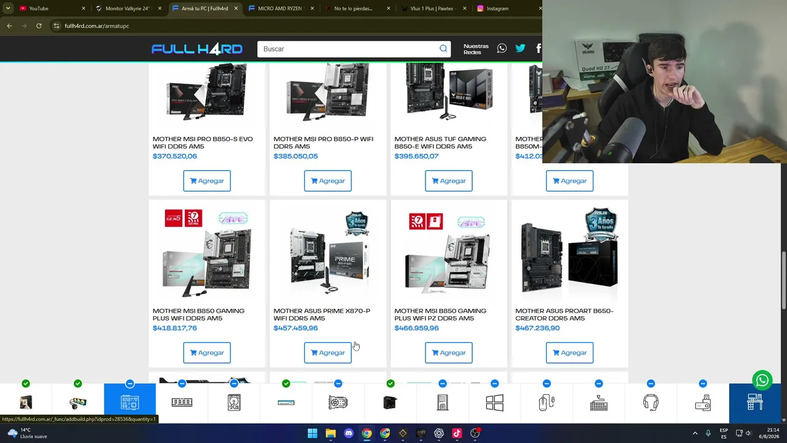This screenshot has height=443, width=787.
Task: Select the mouse step icon
Action: [x=547, y=402]
